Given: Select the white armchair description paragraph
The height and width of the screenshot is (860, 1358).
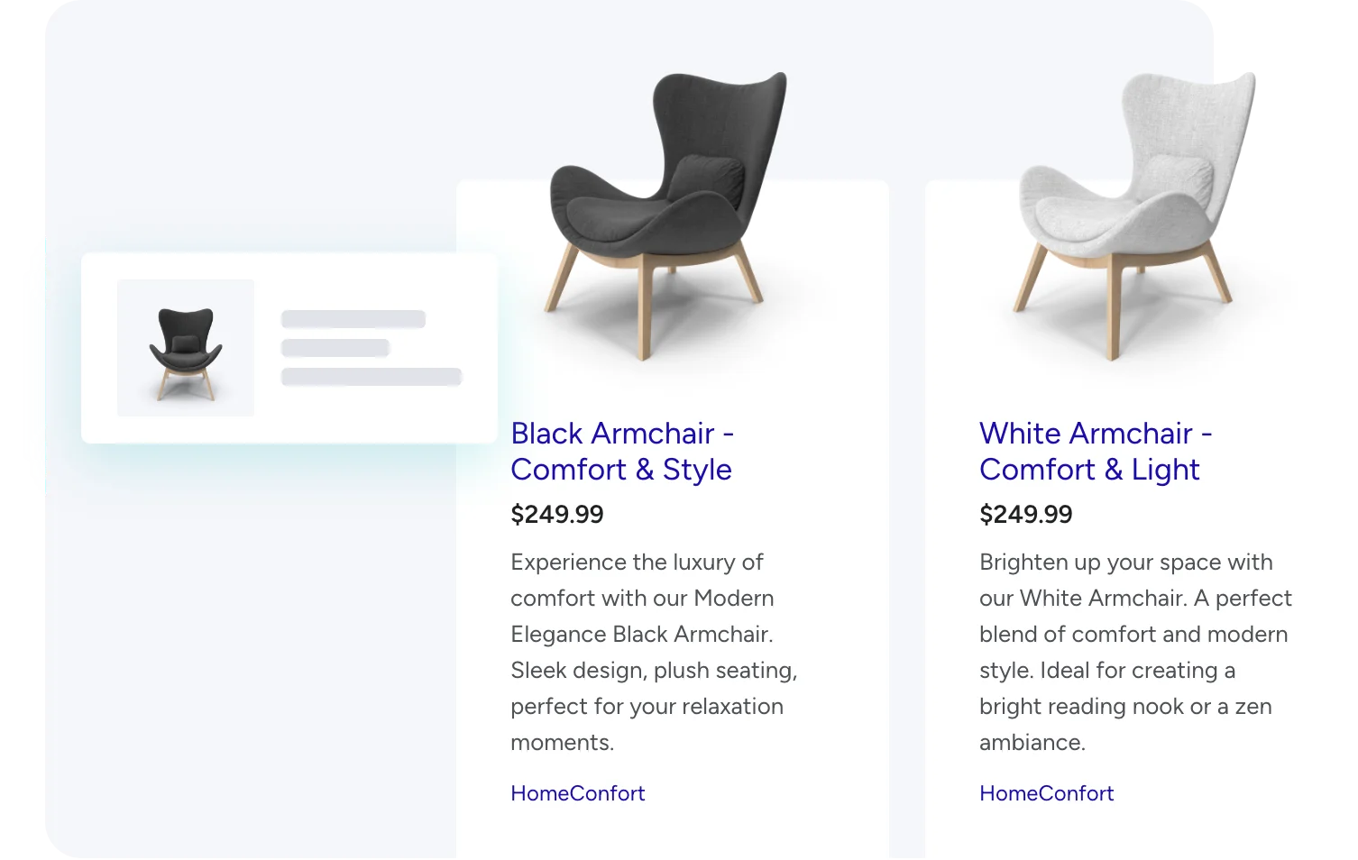Looking at the screenshot, I should (x=1134, y=652).
